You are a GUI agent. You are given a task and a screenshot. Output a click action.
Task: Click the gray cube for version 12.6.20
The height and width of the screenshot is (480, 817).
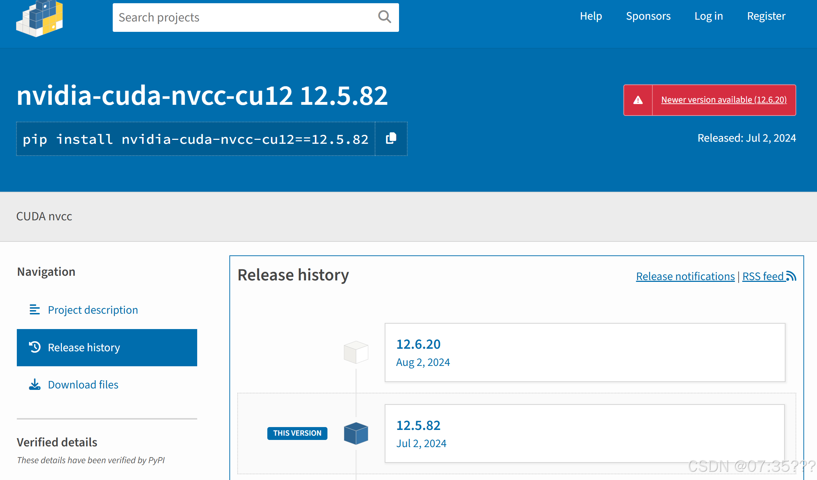click(356, 352)
